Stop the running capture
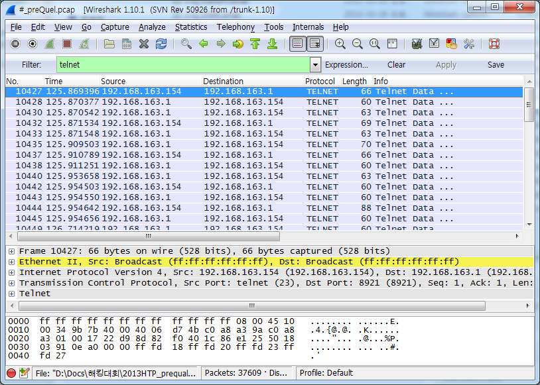This screenshot has height=385, width=540. pos(66,44)
